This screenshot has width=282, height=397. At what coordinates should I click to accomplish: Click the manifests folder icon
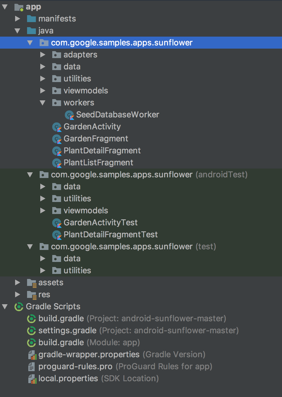[31, 19]
